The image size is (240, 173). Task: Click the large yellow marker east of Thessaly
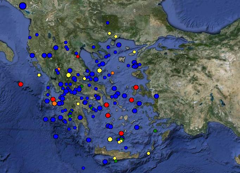100,71
